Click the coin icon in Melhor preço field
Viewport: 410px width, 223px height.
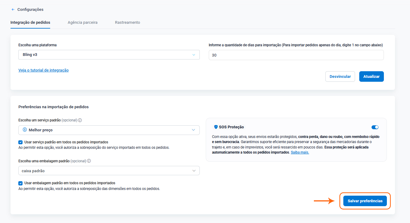[25, 130]
